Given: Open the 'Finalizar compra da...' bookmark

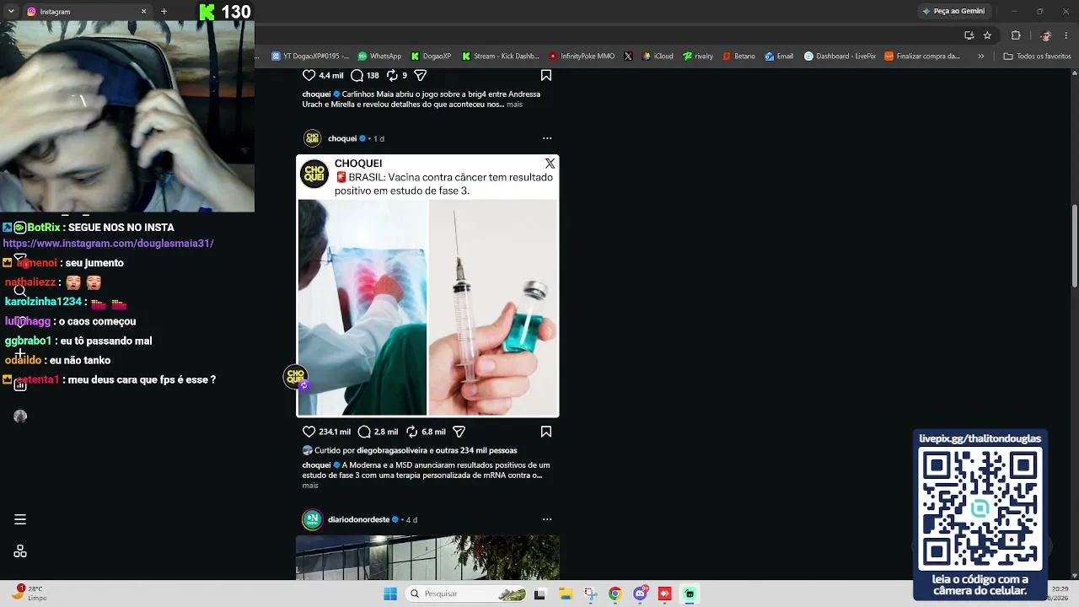Looking at the screenshot, I should 922,56.
